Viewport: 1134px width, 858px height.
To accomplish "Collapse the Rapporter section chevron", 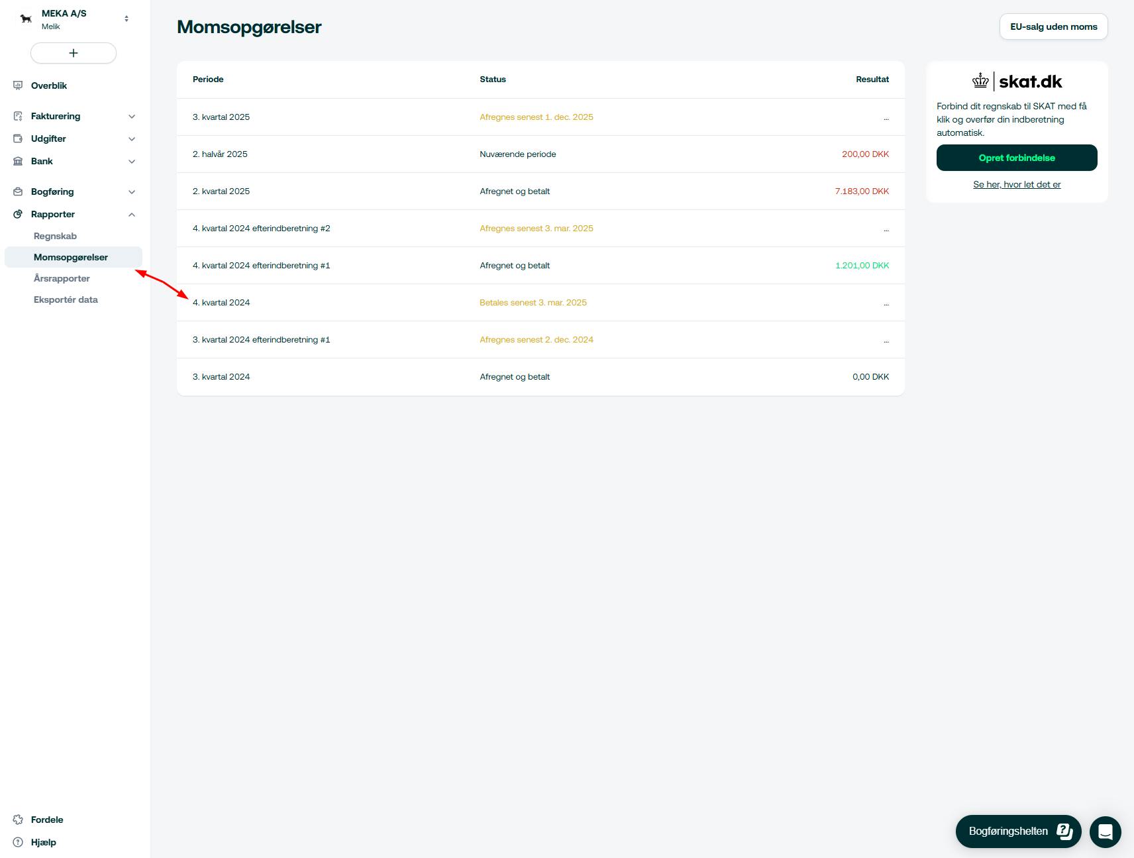I will [132, 215].
